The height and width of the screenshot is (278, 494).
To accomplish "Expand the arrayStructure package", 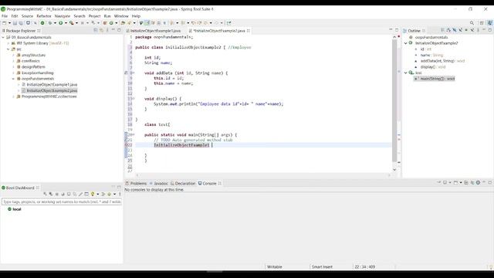I will [x=14, y=55].
